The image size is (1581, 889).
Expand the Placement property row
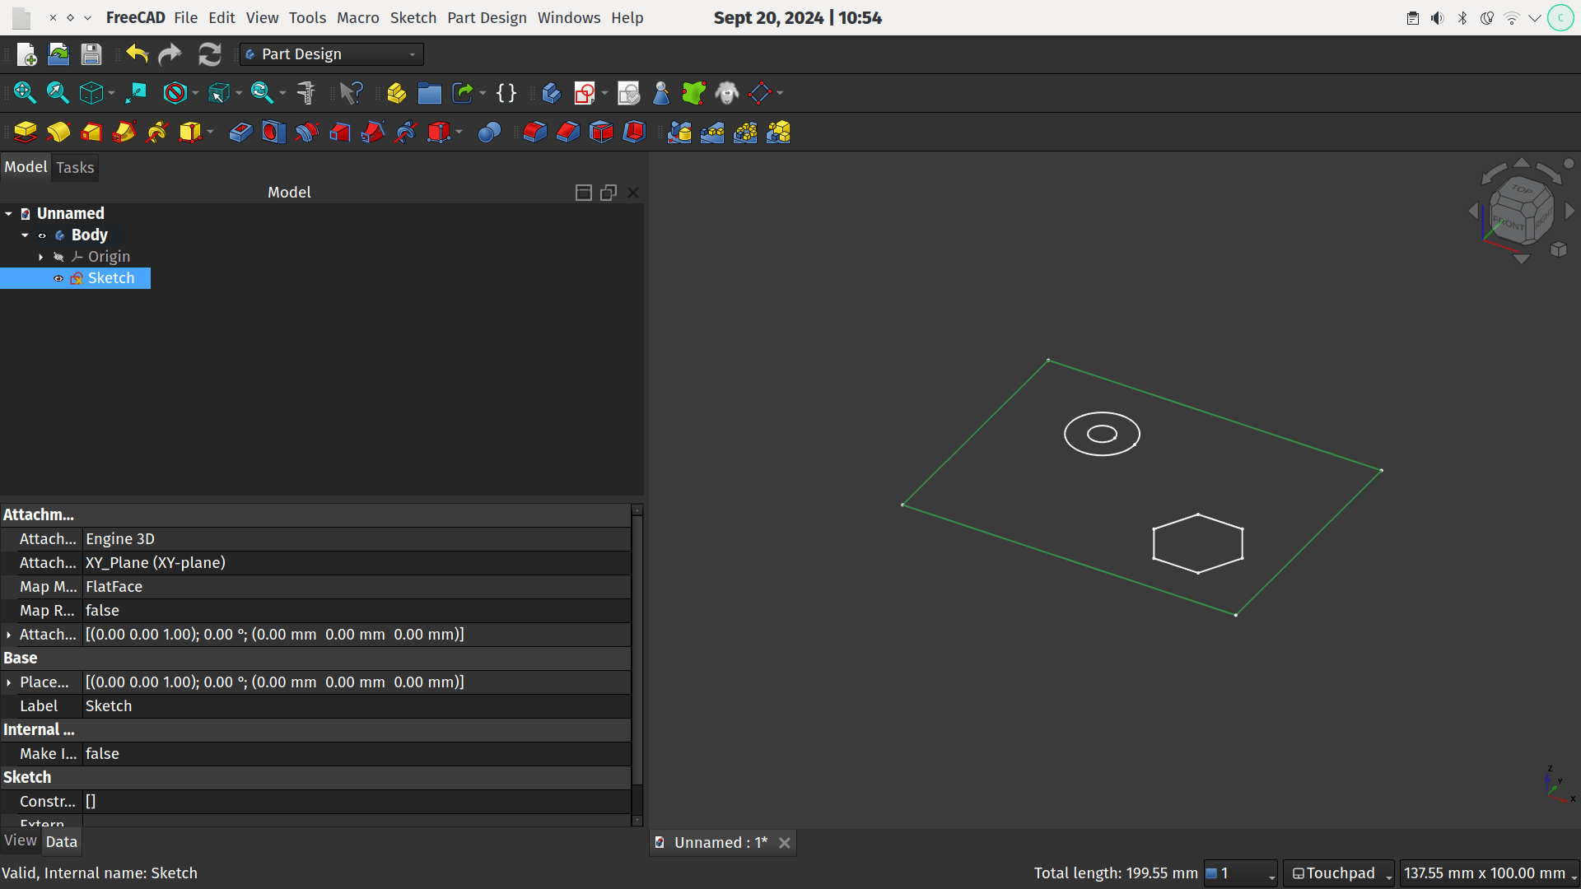(9, 682)
